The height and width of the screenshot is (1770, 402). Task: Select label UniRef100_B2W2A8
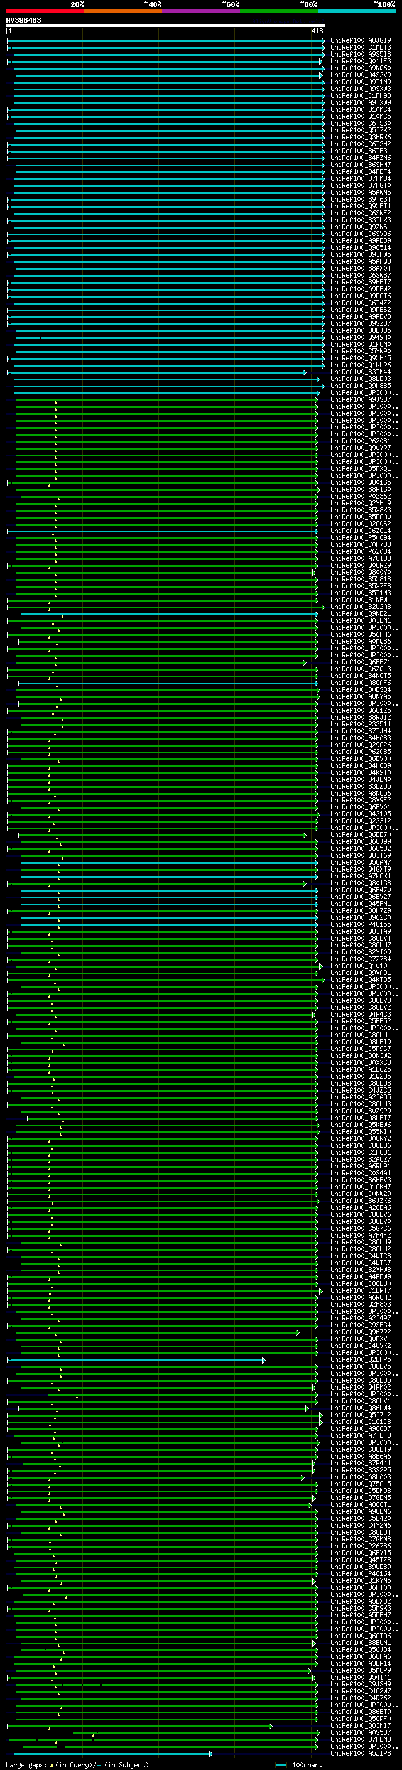[x=361, y=607]
